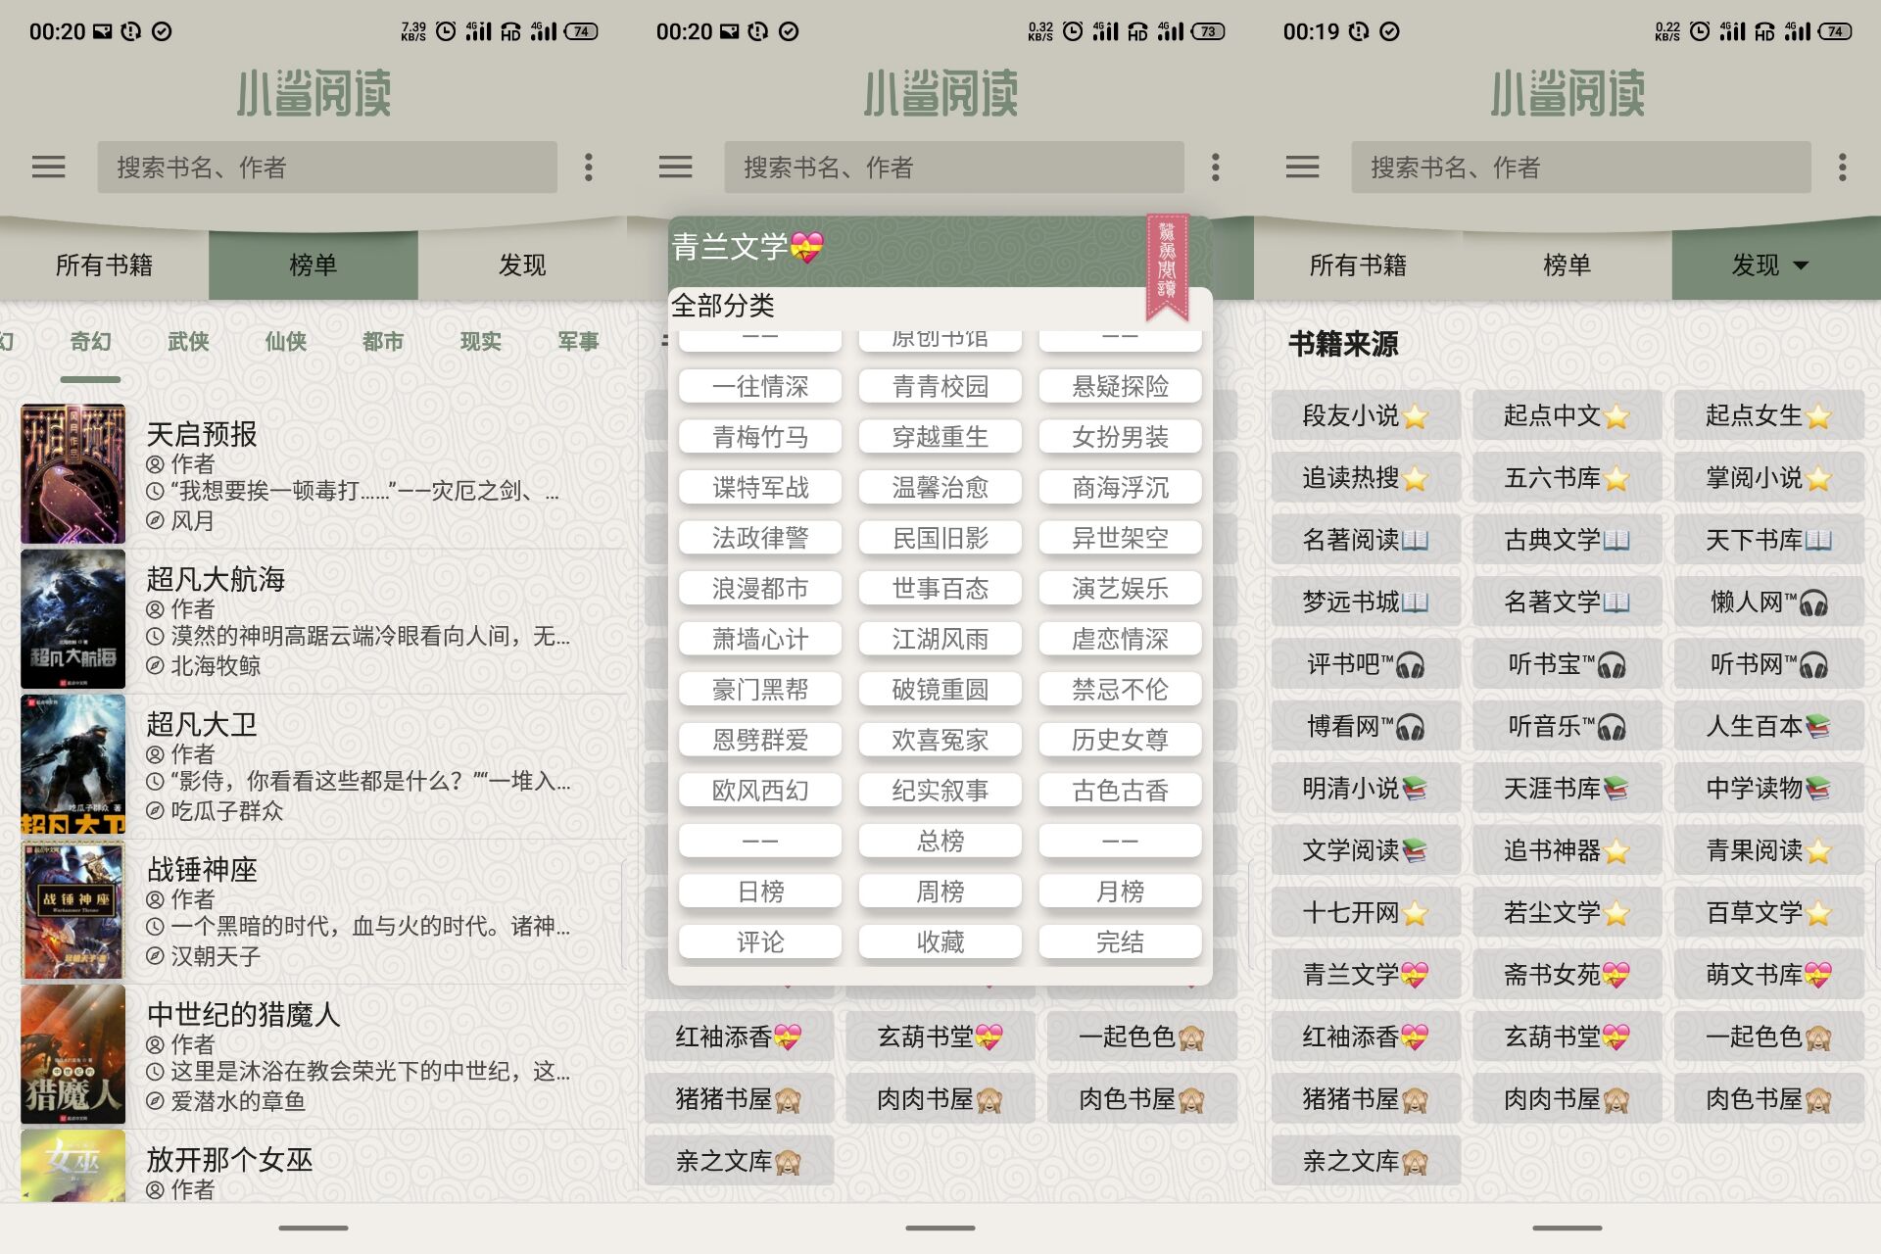
Task: Open 懒人网 audio source
Action: (x=1767, y=602)
